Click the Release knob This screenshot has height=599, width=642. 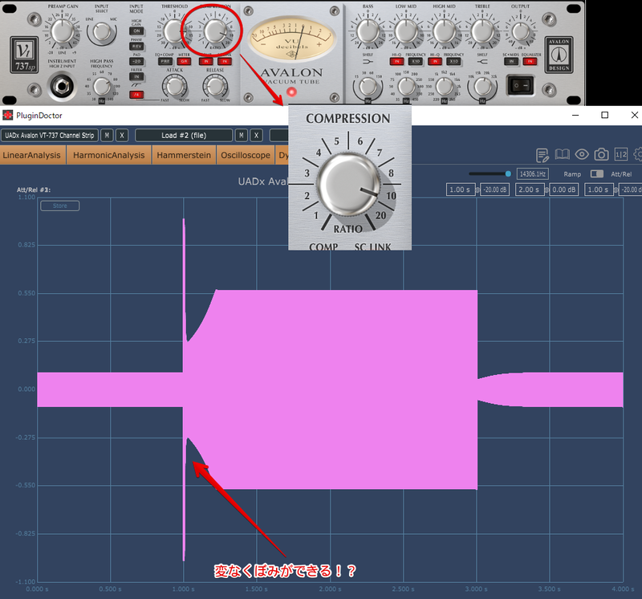(214, 87)
